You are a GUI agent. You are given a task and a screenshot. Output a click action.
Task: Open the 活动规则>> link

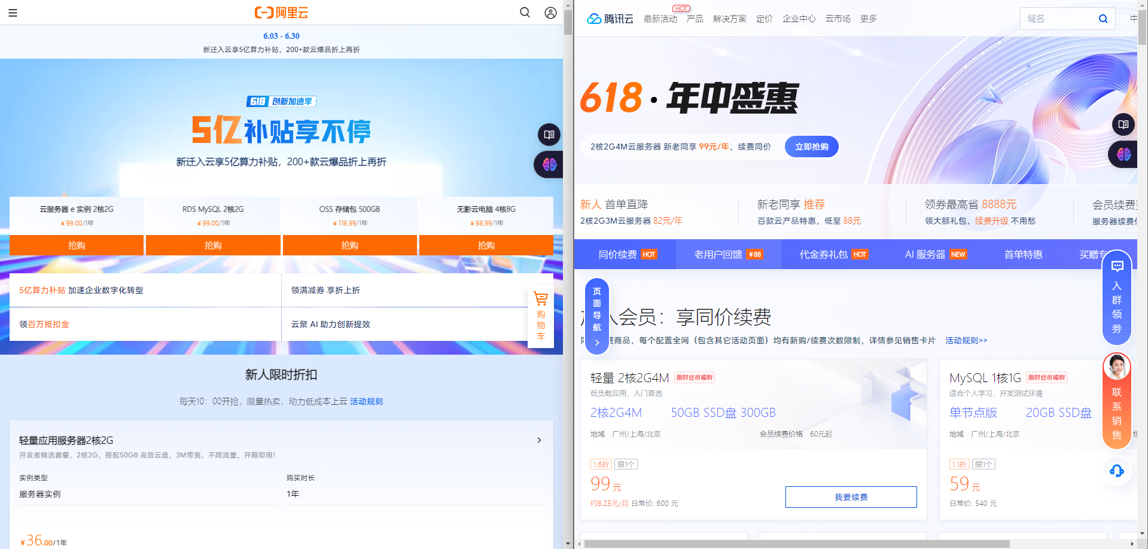965,340
